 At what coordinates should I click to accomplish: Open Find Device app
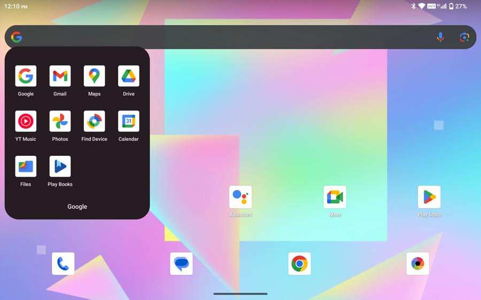click(x=95, y=121)
